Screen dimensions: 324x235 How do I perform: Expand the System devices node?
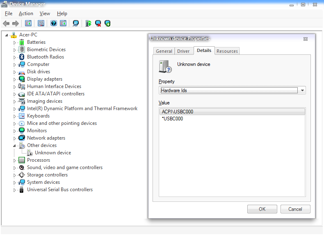tap(14, 183)
